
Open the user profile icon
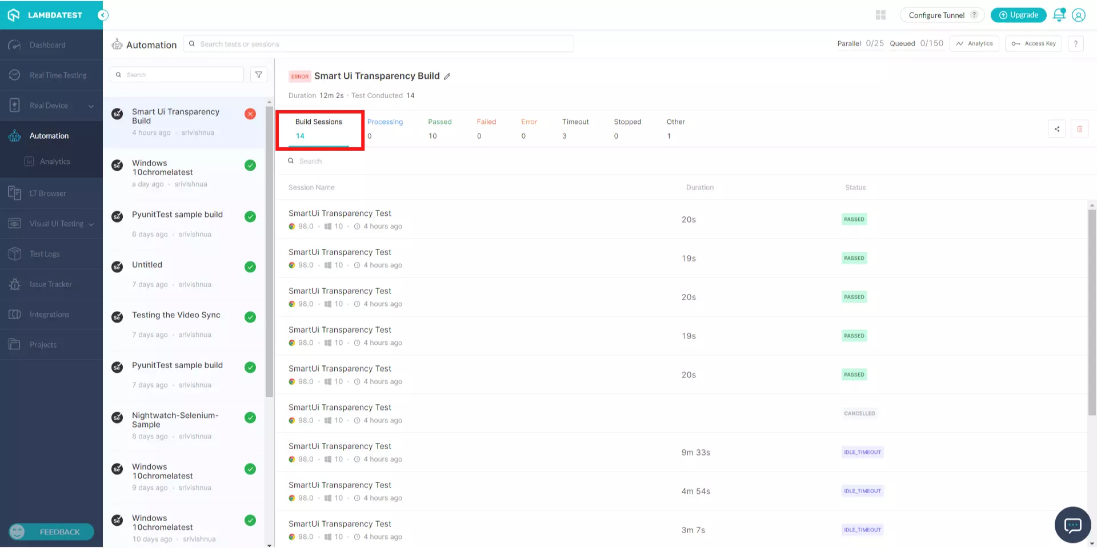(1078, 15)
